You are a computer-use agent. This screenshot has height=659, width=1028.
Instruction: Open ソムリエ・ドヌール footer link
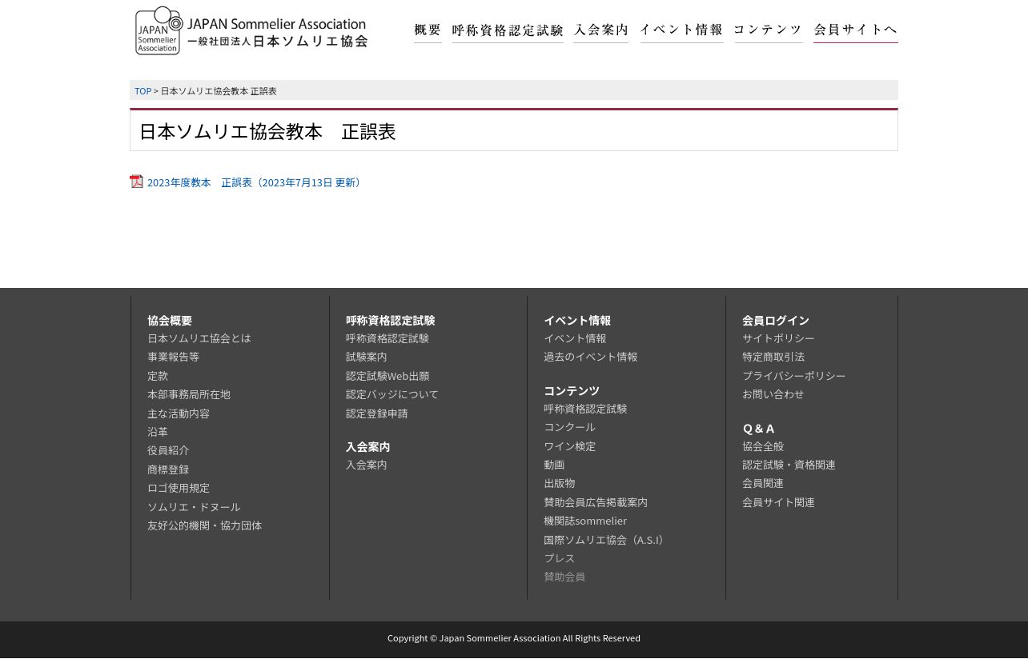(x=194, y=507)
